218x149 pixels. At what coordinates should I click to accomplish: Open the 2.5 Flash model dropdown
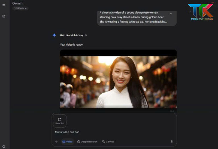click(x=20, y=8)
